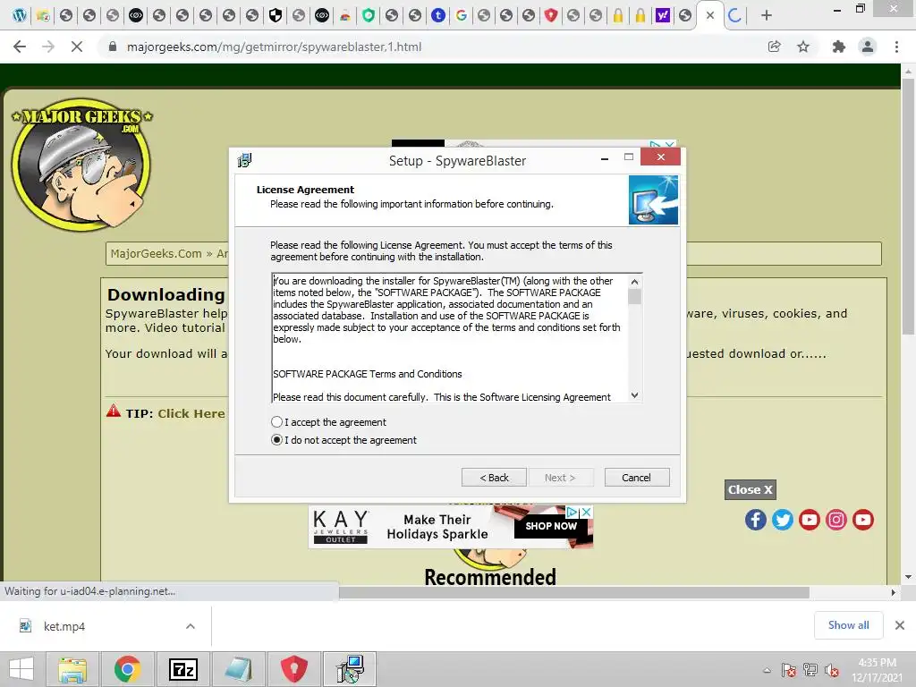Switch to the WordPress tab

tap(20, 16)
